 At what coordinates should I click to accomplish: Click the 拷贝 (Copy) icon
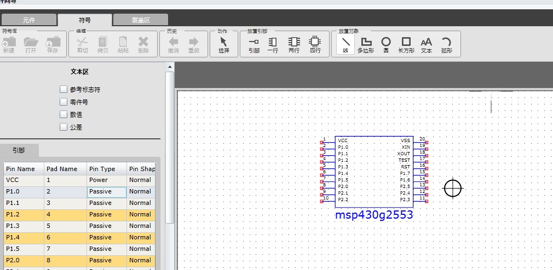(102, 42)
